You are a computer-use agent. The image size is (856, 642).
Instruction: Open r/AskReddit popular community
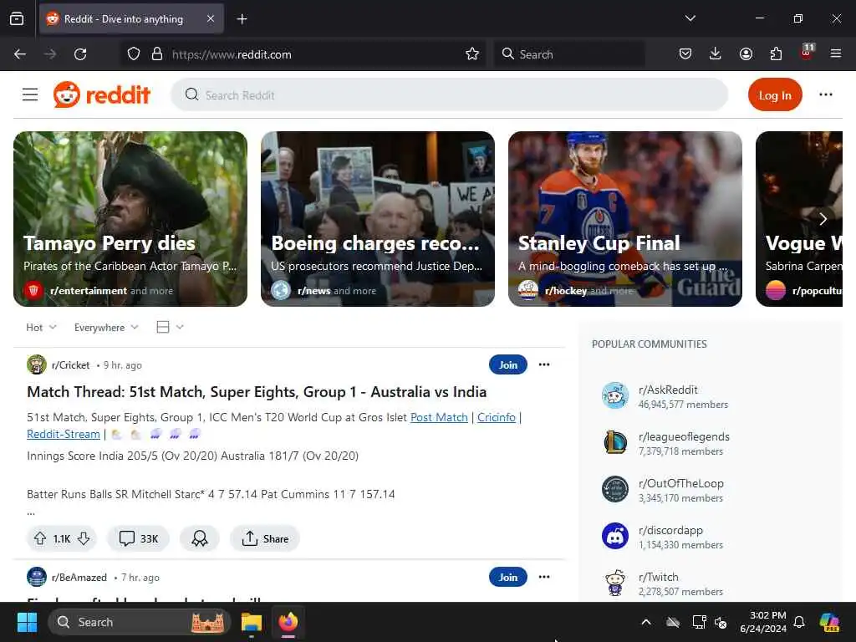pyautogui.click(x=668, y=390)
